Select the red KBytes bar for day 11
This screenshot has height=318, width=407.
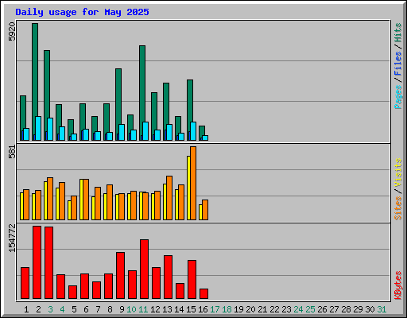coord(144,270)
